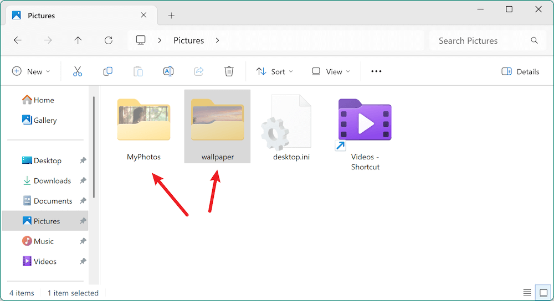Expand the chevron after This PC icon
This screenshot has height=301, width=554.
(160, 40)
